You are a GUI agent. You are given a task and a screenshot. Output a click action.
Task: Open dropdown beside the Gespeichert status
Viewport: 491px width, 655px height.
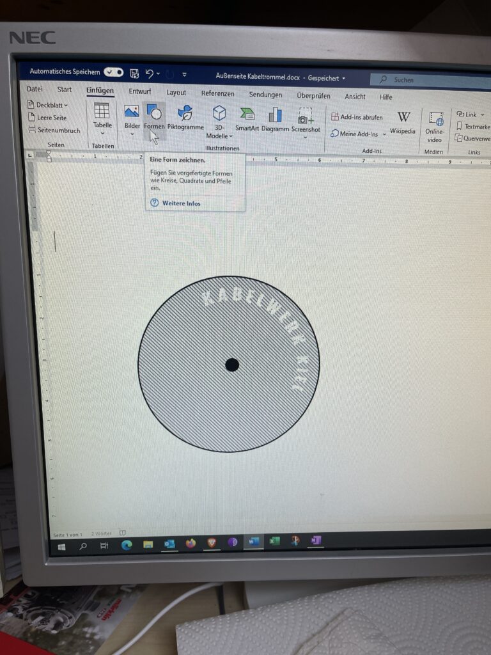coord(343,78)
